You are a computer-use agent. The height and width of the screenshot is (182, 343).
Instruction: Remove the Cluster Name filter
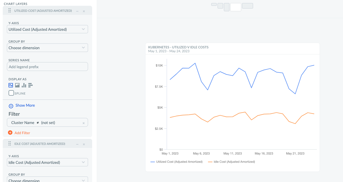pos(84,123)
